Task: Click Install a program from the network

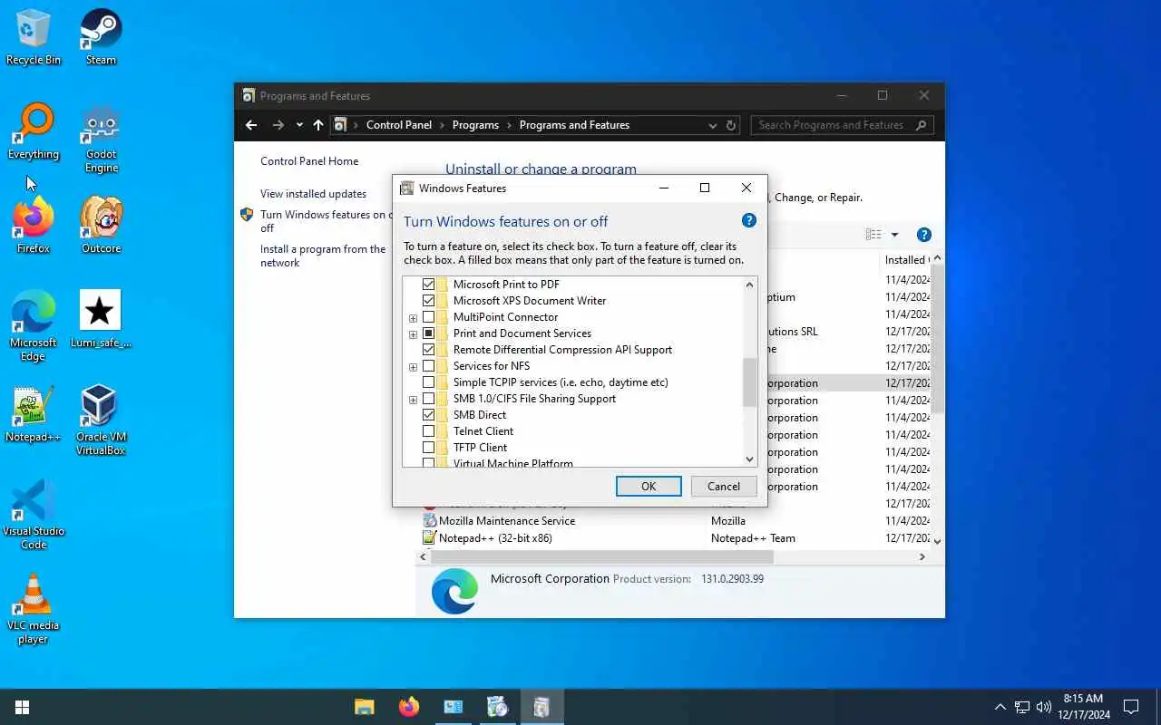Action: (x=323, y=256)
